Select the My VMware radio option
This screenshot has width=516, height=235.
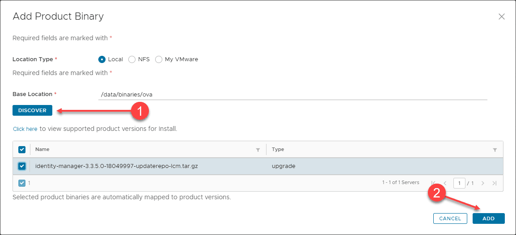coord(159,59)
